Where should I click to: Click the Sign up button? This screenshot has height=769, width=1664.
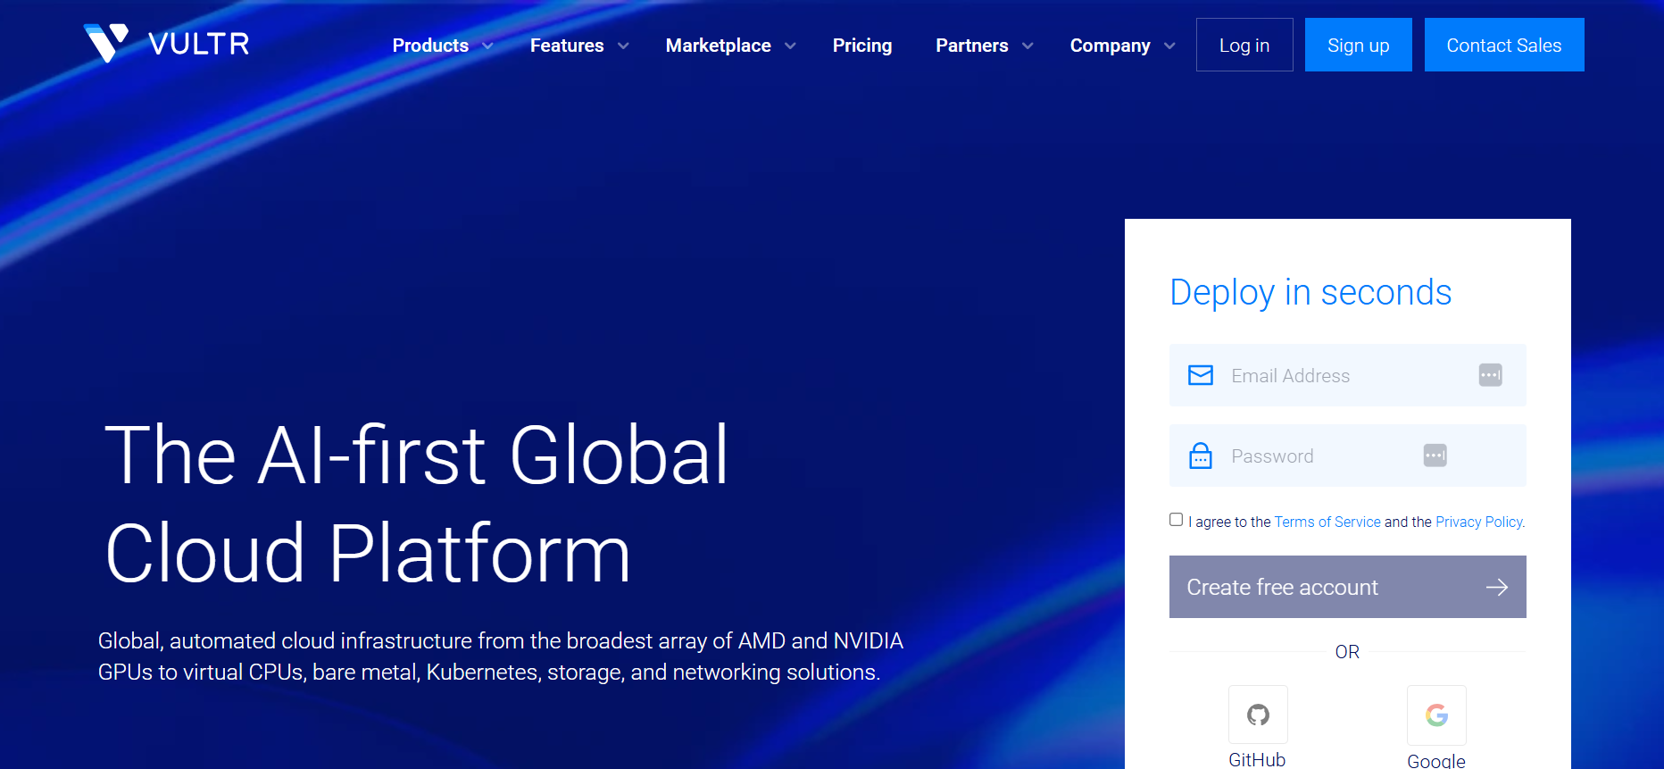coord(1359,45)
